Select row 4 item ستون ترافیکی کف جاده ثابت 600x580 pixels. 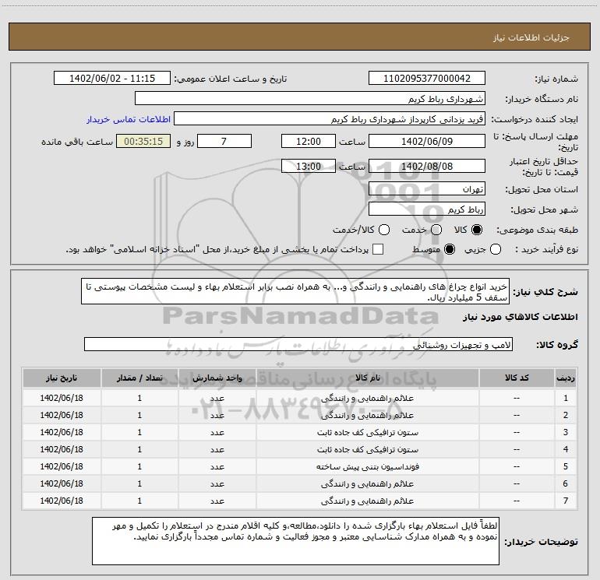(x=367, y=450)
